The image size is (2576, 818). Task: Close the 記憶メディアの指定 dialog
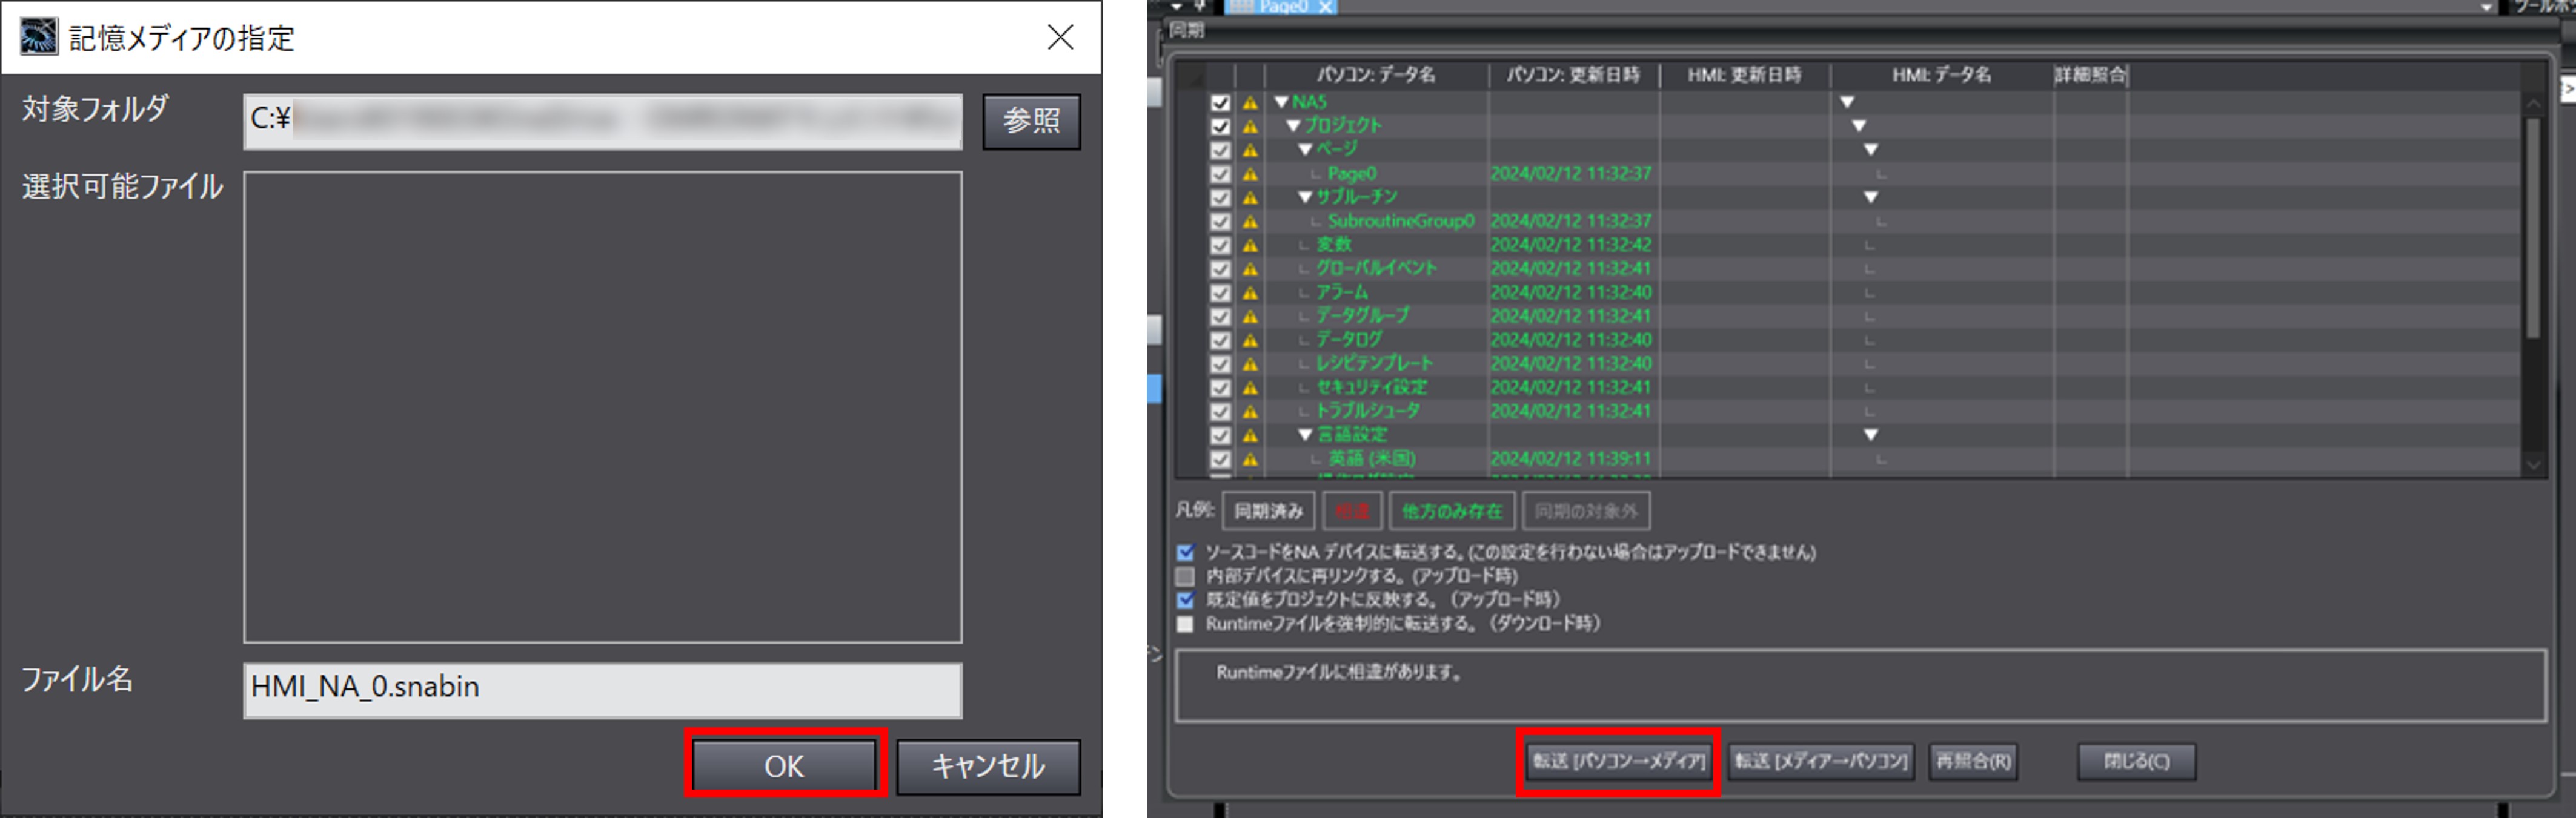1060,37
